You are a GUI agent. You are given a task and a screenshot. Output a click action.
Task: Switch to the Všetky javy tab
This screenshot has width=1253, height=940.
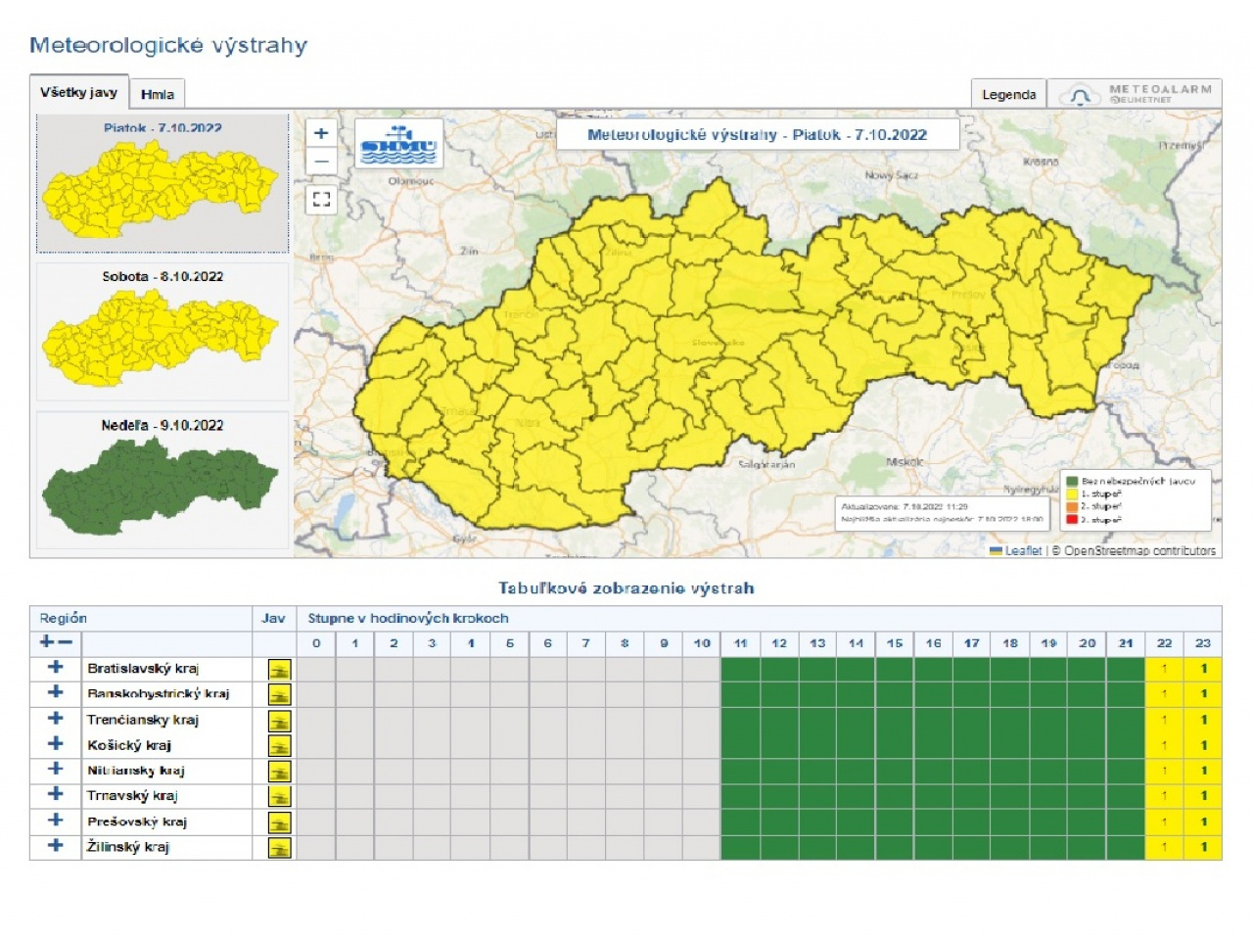pyautogui.click(x=78, y=92)
